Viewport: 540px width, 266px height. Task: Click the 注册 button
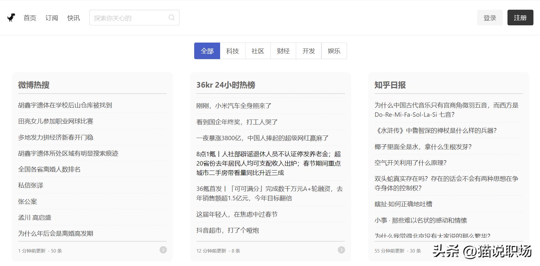click(520, 18)
